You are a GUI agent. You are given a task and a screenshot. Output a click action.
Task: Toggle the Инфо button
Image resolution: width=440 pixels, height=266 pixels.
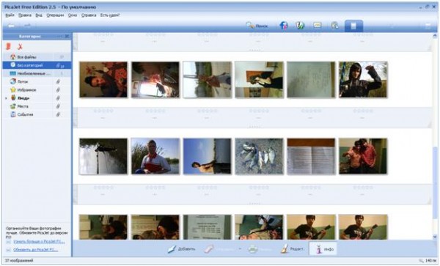(x=323, y=249)
